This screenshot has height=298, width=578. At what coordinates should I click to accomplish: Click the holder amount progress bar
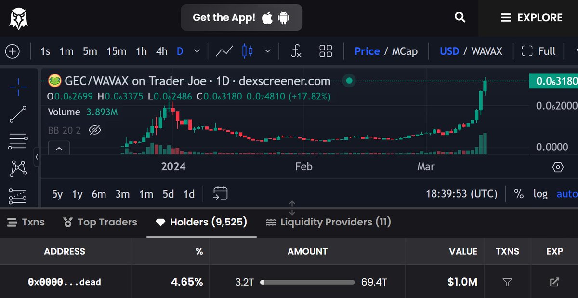(308, 283)
